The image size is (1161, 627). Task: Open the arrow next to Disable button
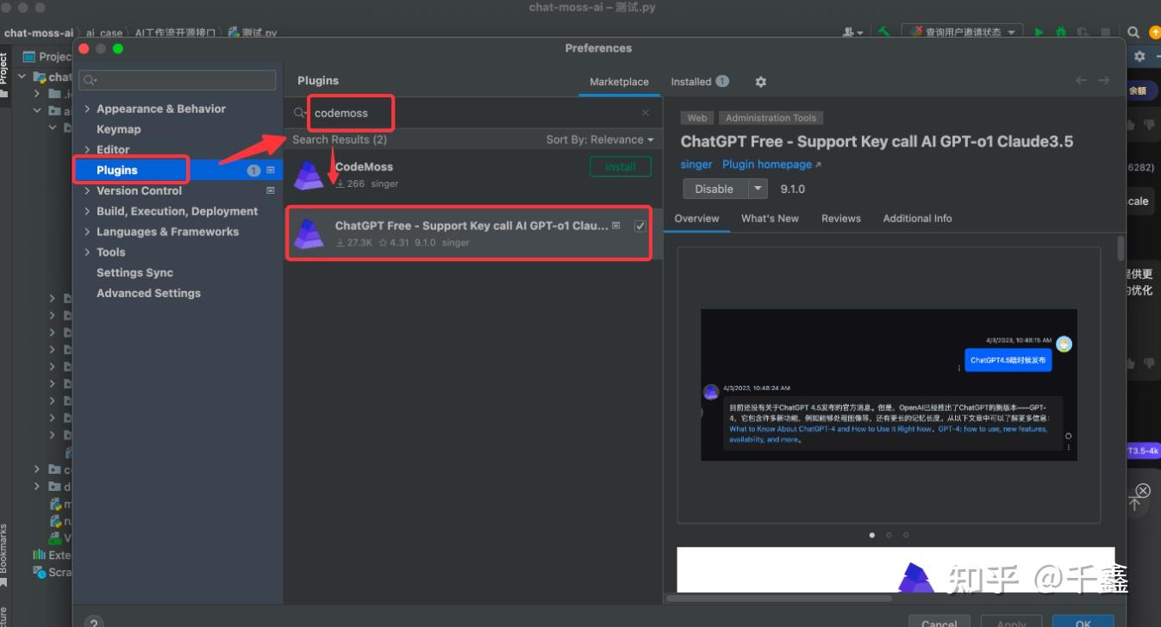pyautogui.click(x=758, y=188)
